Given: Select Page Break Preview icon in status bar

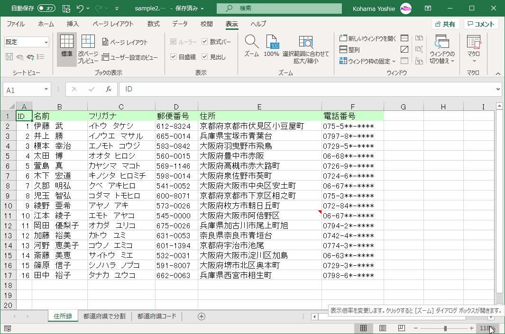Looking at the screenshot, I should 401,328.
